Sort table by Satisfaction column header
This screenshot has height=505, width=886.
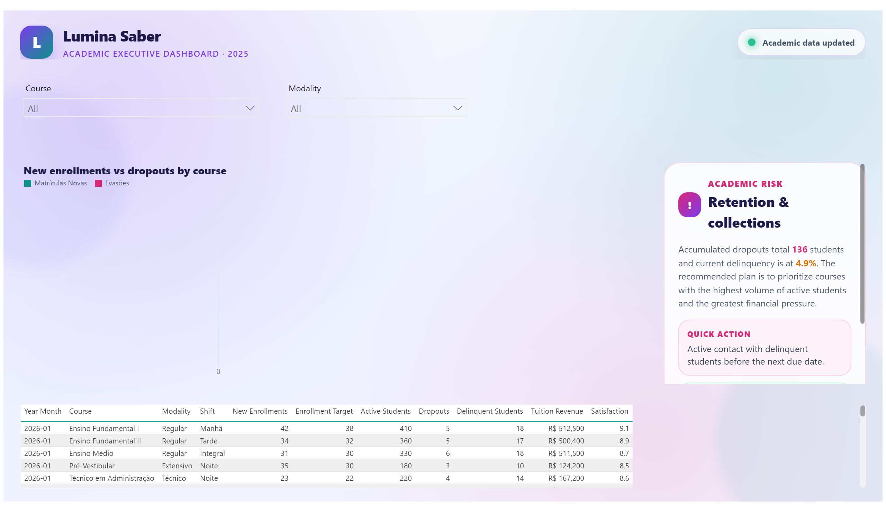pyautogui.click(x=609, y=411)
